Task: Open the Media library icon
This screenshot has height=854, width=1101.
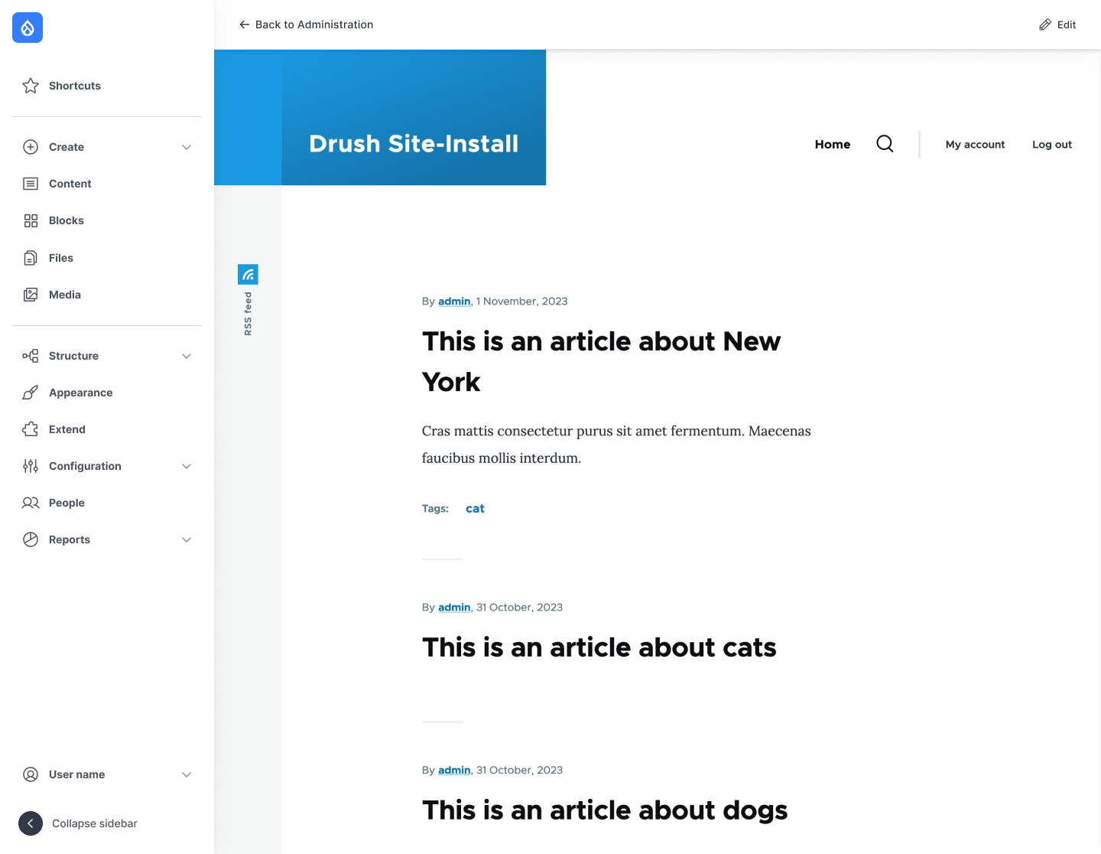Action: 31,294
